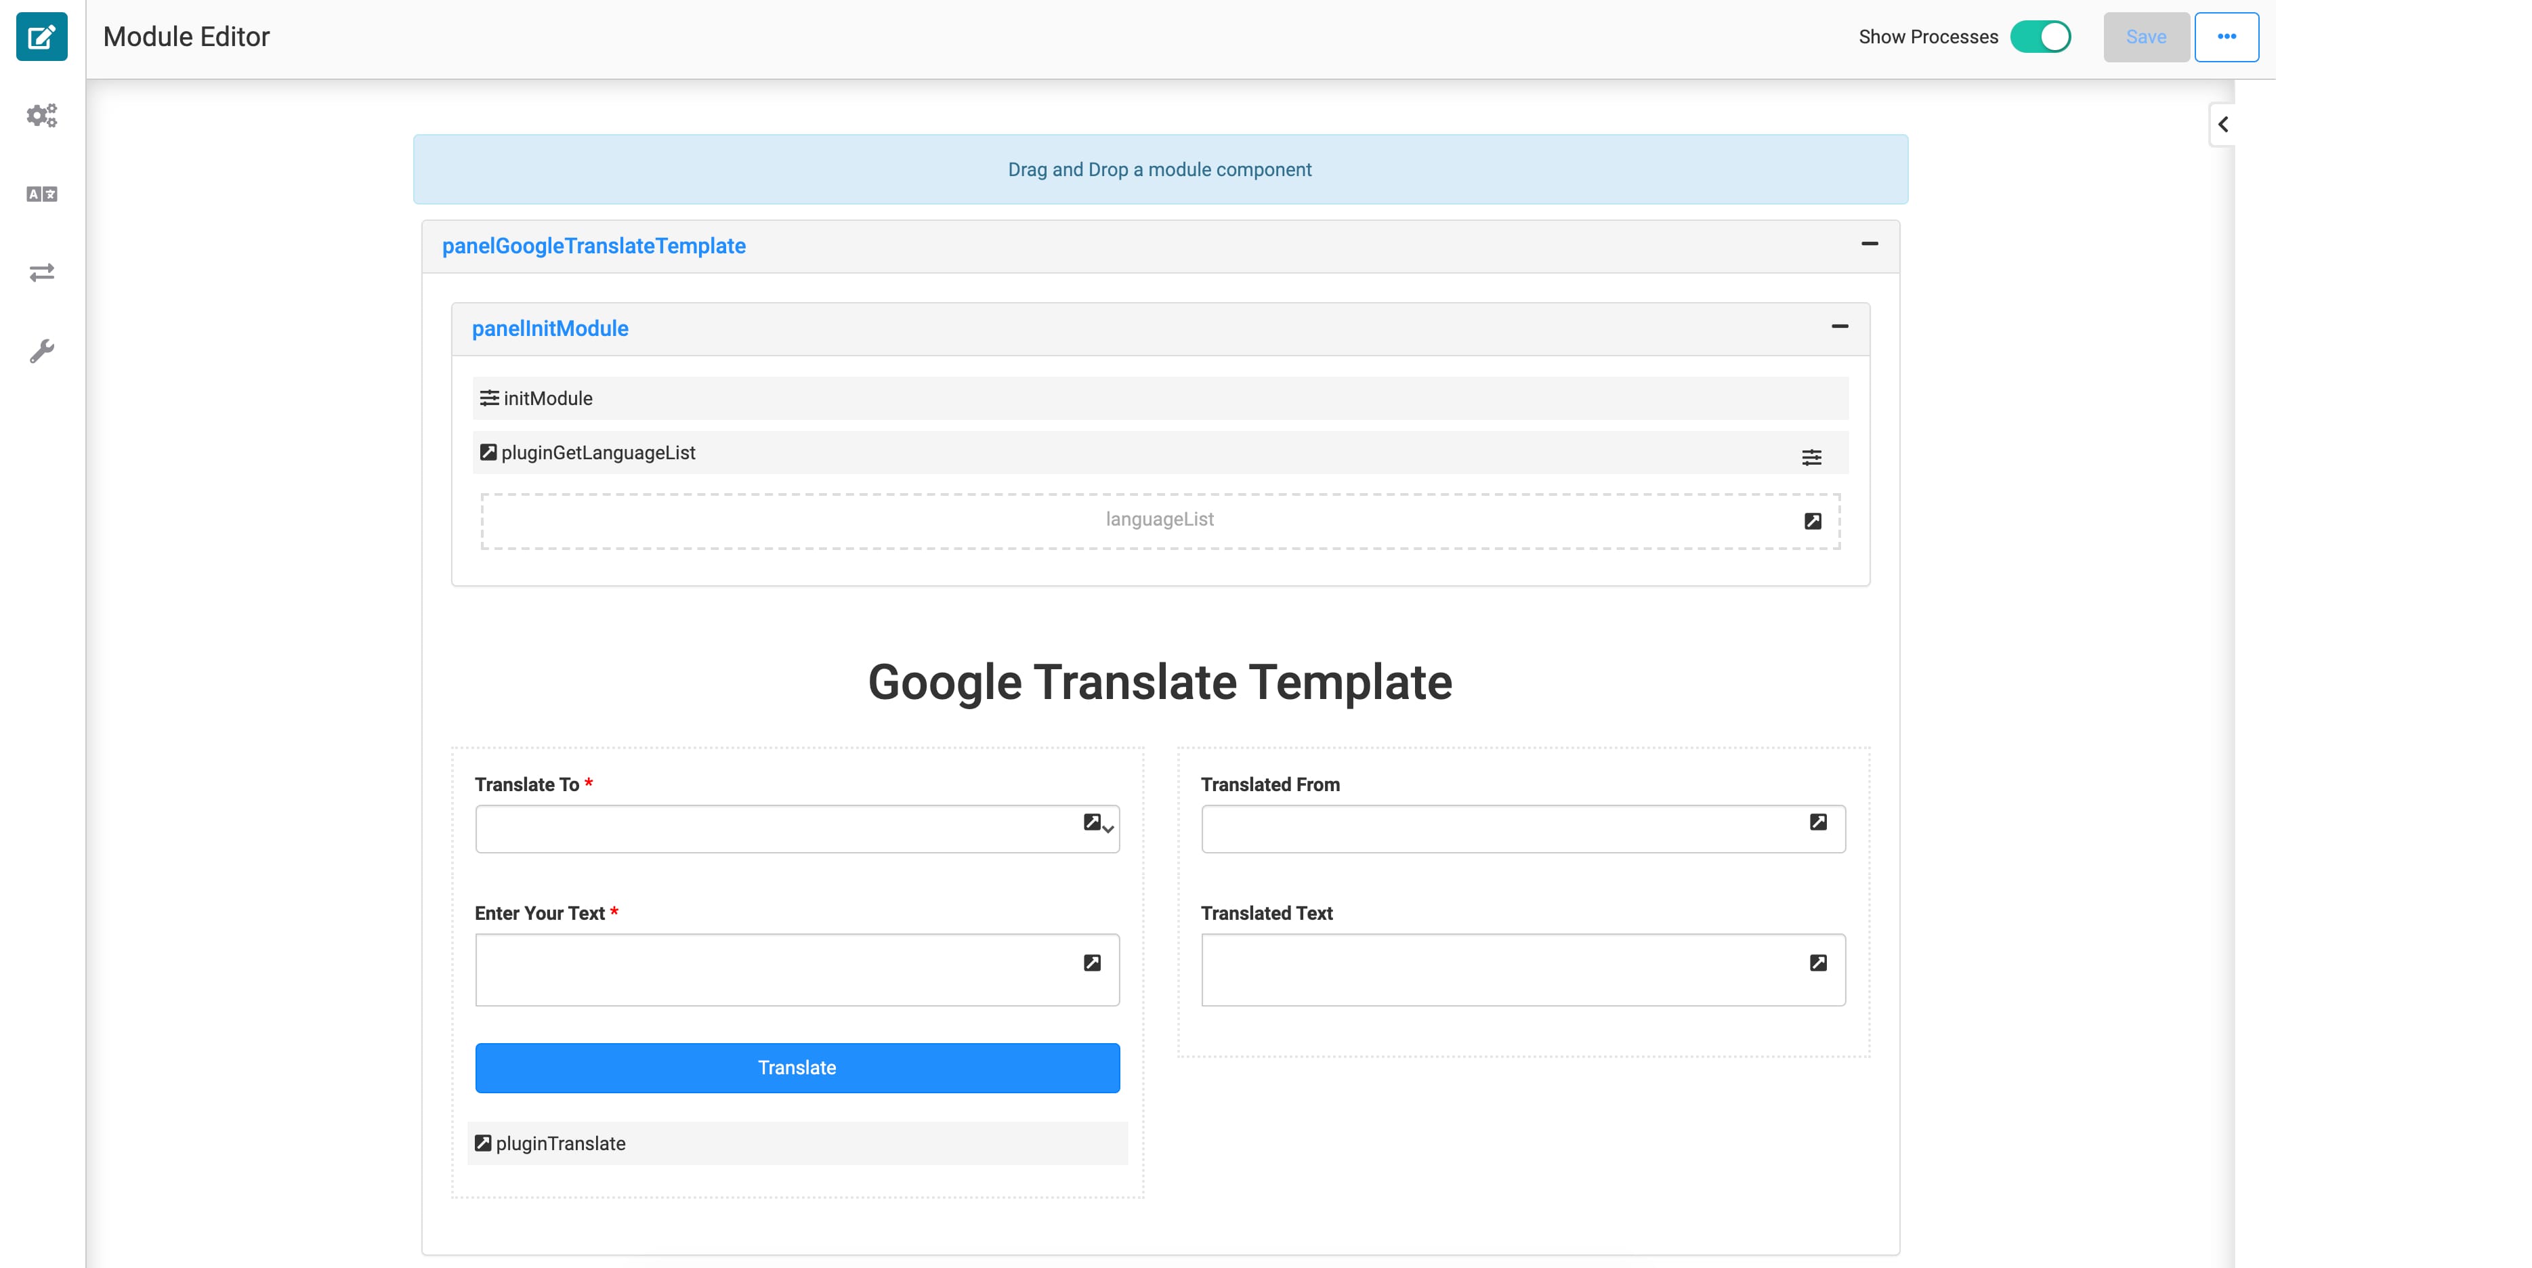Click the Module Editor title text
Image resolution: width=2532 pixels, height=1268 pixels.
pos(186,37)
